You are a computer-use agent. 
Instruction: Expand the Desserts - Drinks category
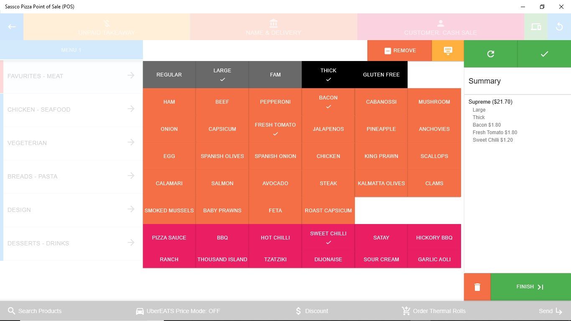click(x=71, y=243)
